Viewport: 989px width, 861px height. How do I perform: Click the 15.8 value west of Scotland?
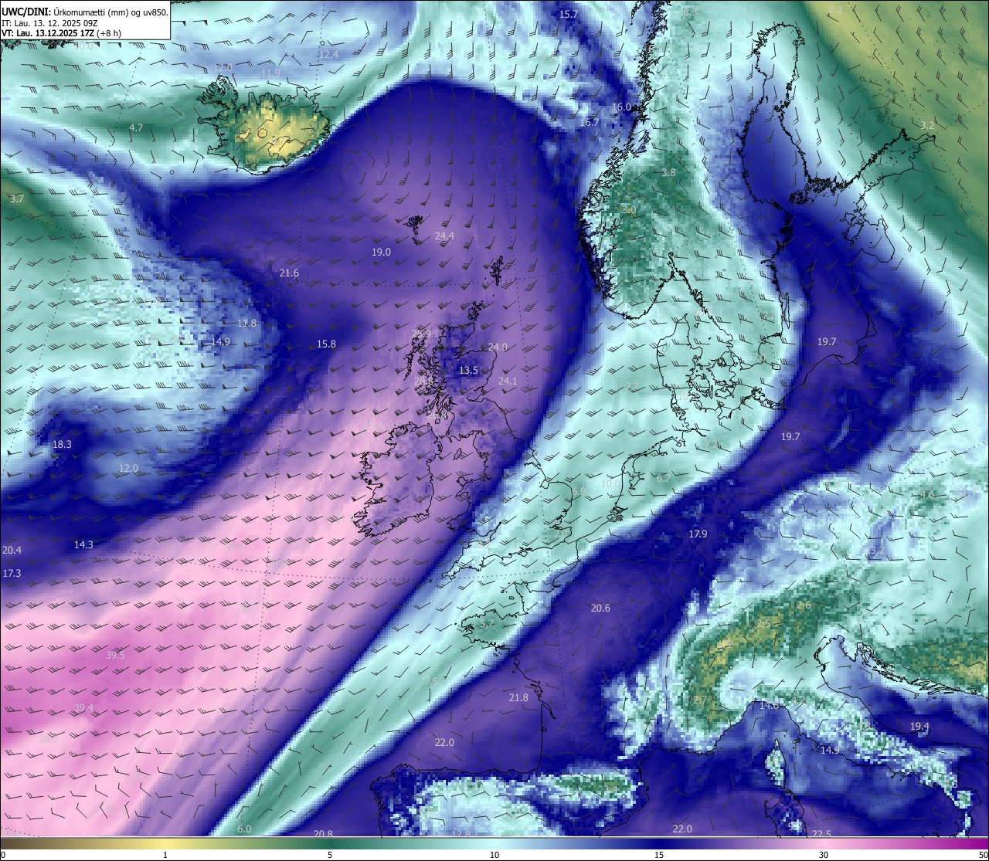(x=326, y=344)
